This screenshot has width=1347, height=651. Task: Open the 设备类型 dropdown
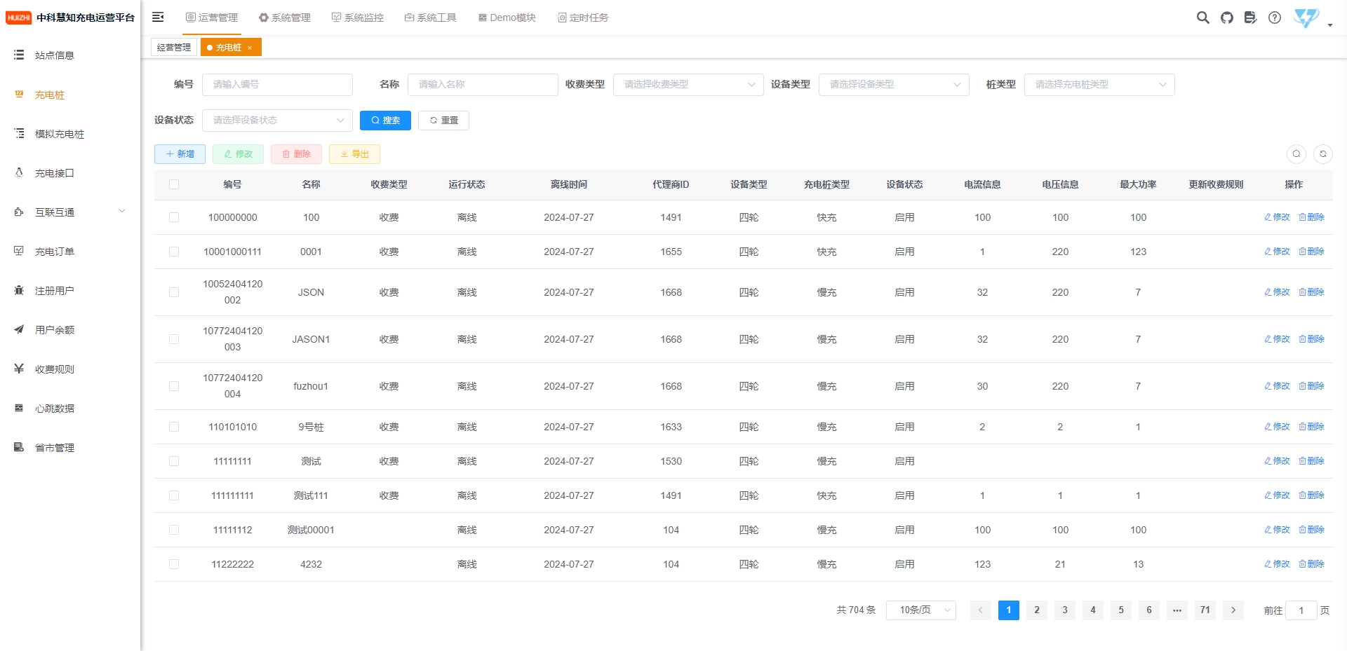[x=894, y=85]
